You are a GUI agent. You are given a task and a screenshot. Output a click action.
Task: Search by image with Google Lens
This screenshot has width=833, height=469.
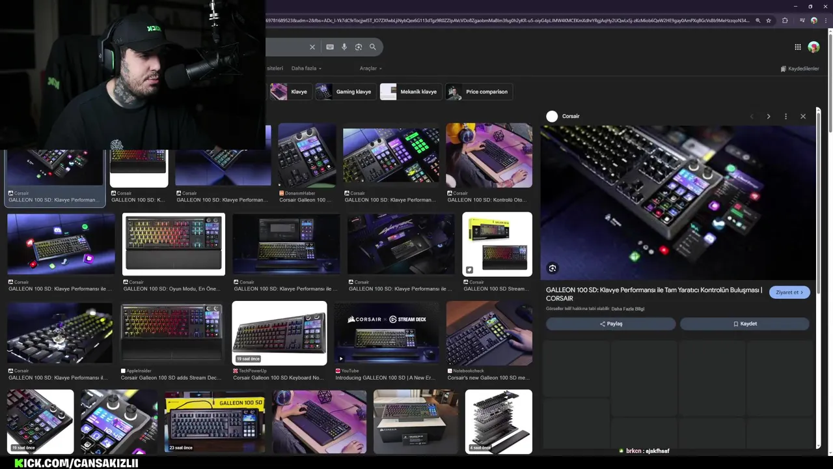tap(359, 47)
